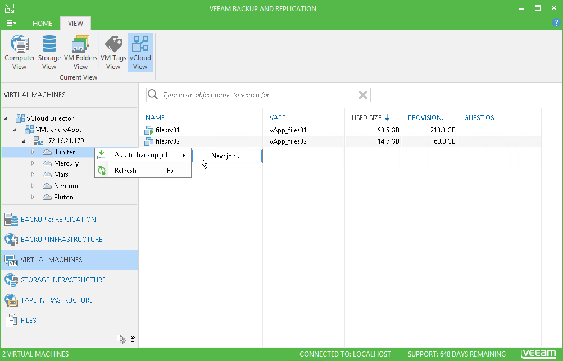Screen dimensions: 563x361
Task: Switch to Storage View
Action: (x=49, y=53)
